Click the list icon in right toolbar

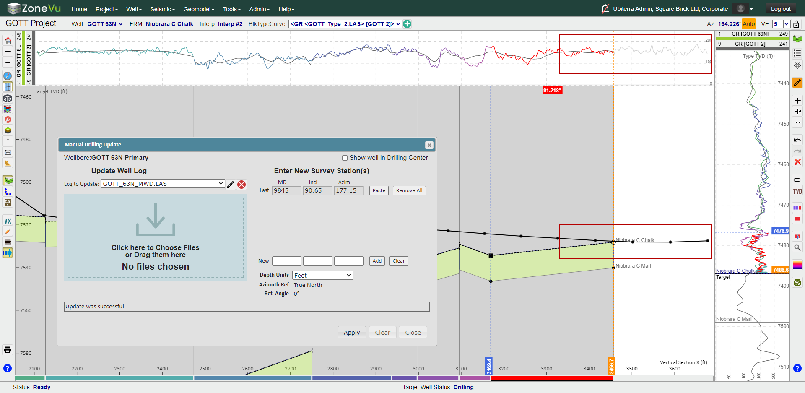click(x=797, y=53)
